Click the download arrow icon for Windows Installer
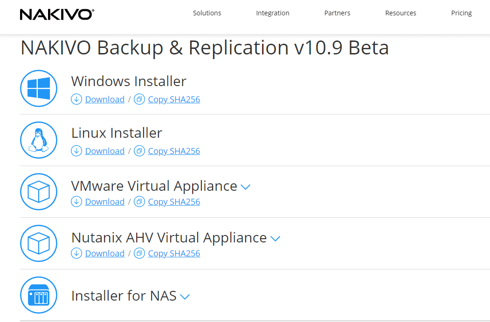Image resolution: width=490 pixels, height=322 pixels. tap(76, 99)
